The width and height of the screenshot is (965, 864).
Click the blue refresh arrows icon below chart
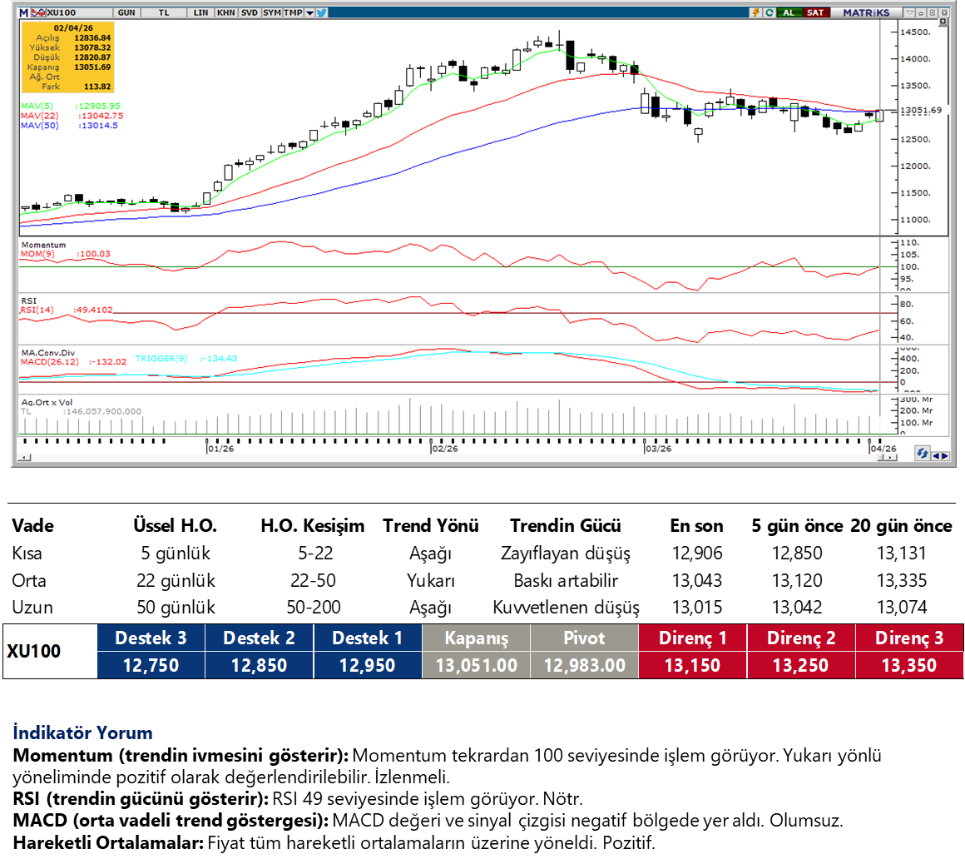click(x=922, y=454)
